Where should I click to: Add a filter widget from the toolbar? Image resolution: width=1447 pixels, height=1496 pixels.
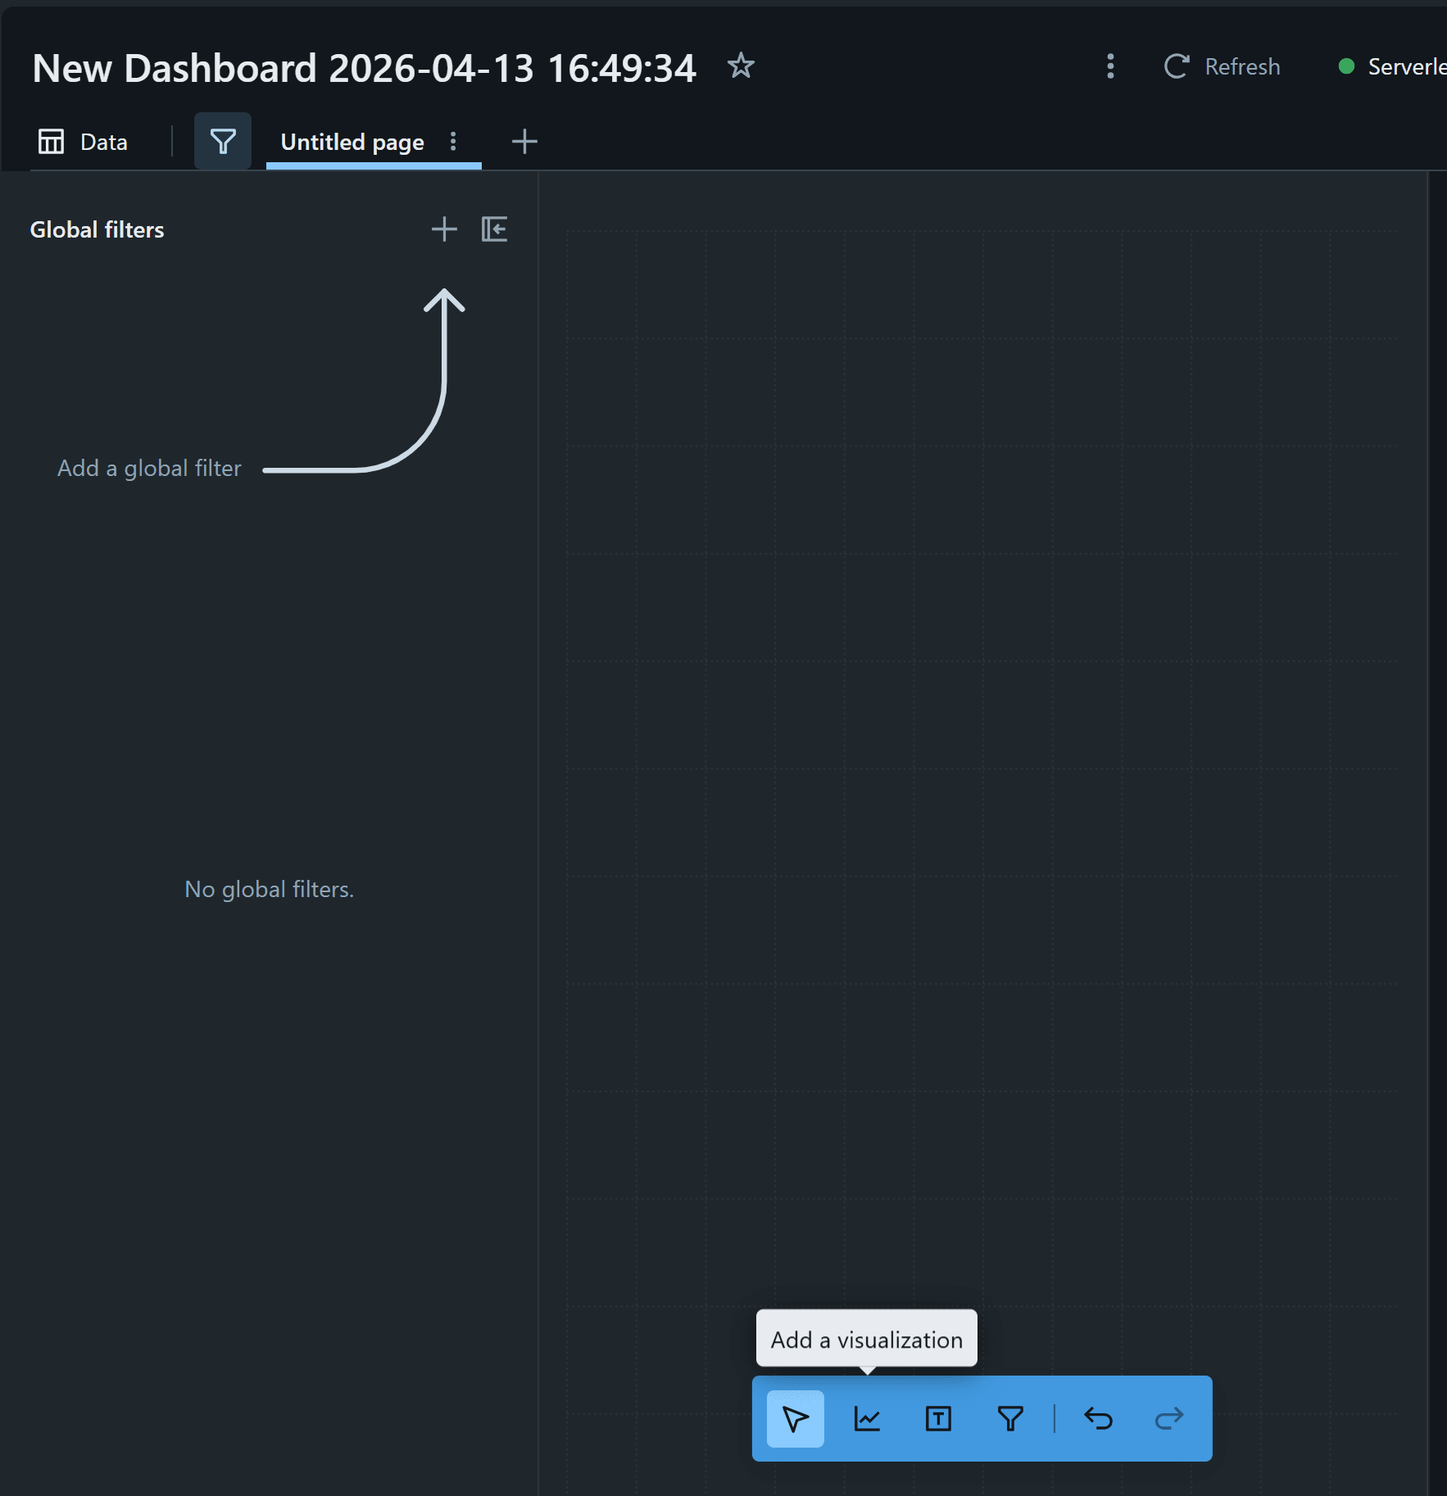coord(1010,1418)
